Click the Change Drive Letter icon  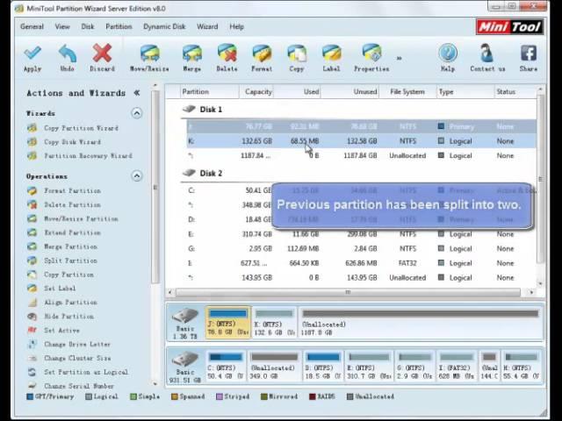click(32, 345)
